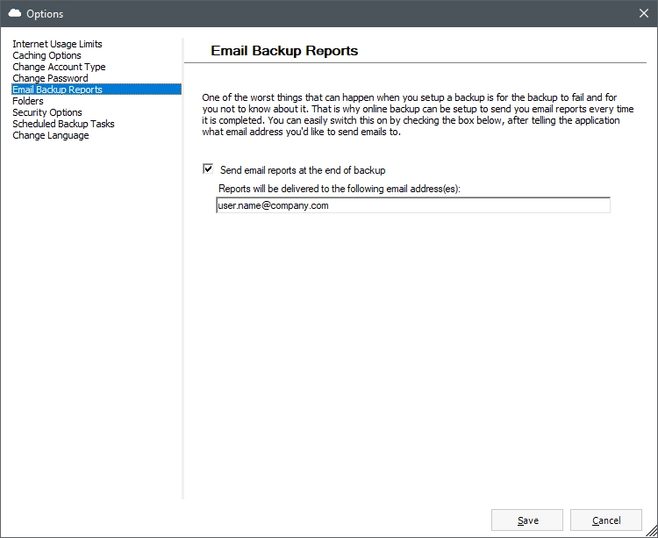This screenshot has width=658, height=538.
Task: Open the Change Password page
Action: point(50,78)
